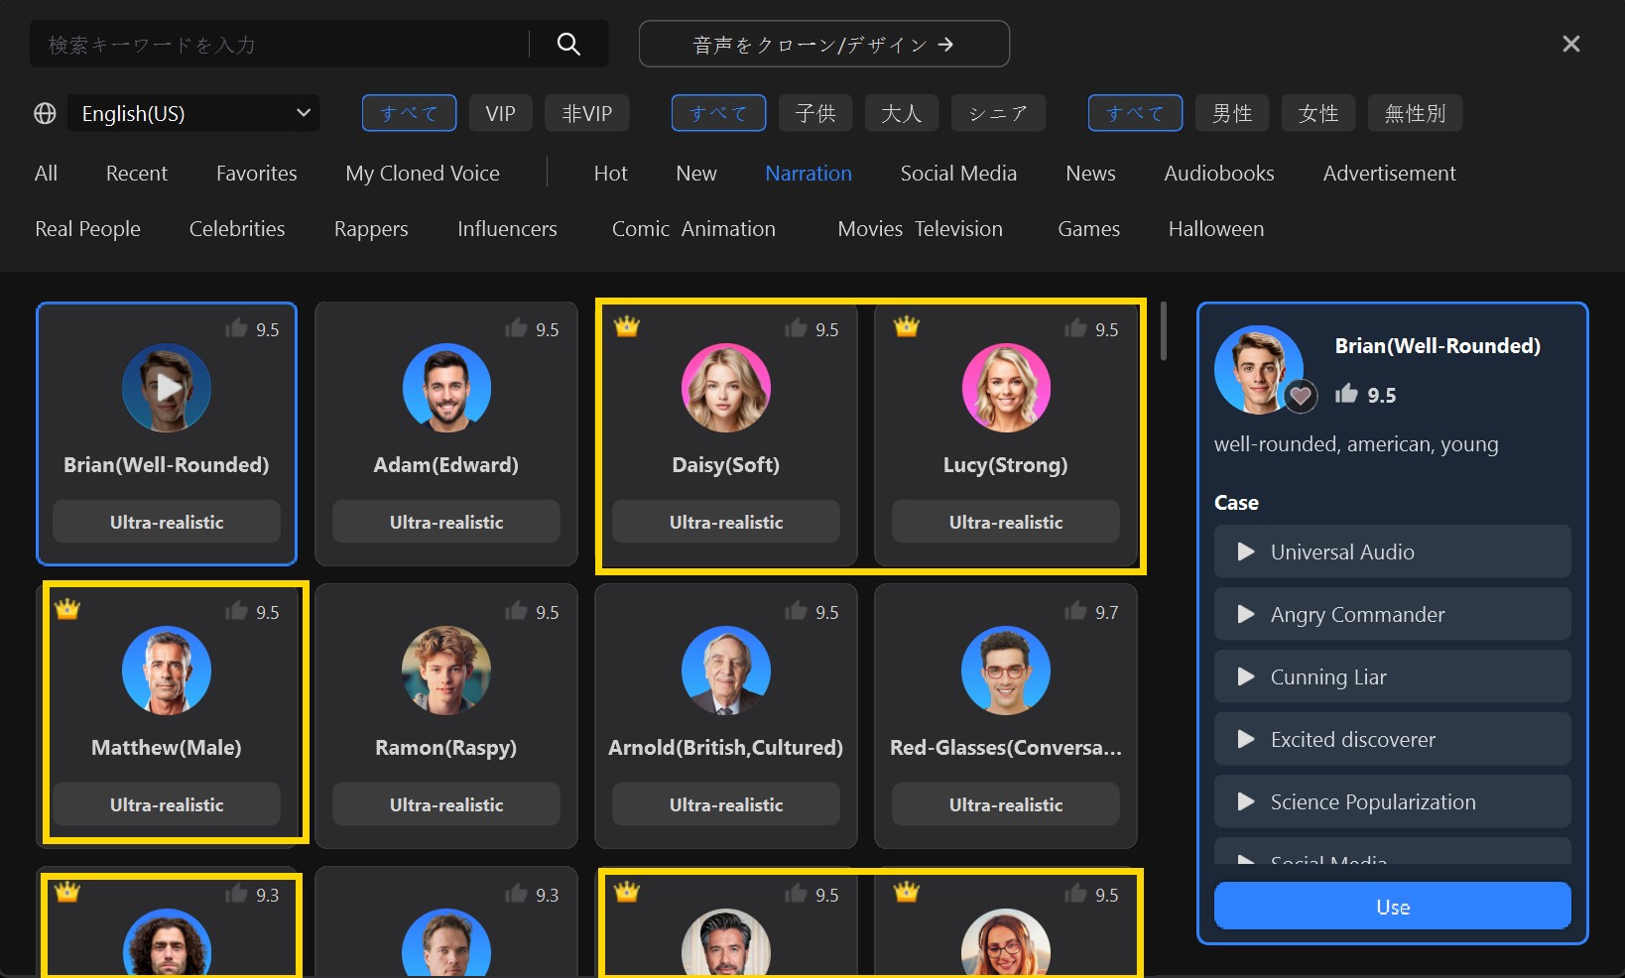Close the voice selection dialog
Screen dimensions: 1625x978
click(x=1571, y=44)
